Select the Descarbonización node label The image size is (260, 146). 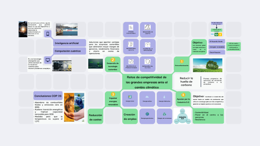(x=182, y=65)
